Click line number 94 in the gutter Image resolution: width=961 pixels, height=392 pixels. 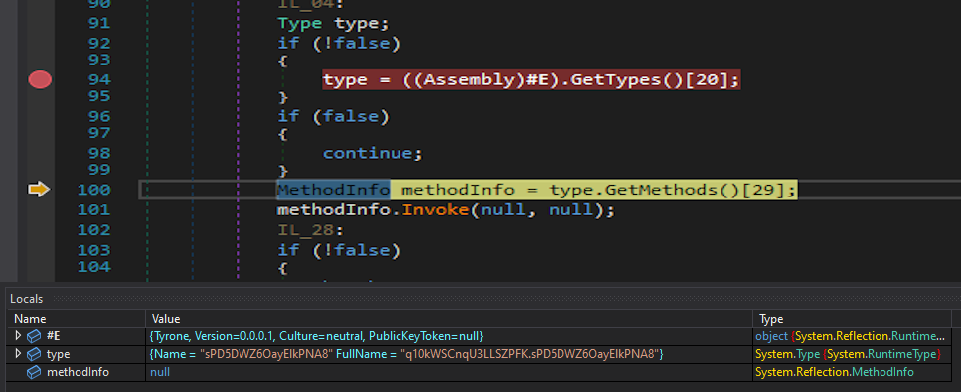[x=99, y=79]
